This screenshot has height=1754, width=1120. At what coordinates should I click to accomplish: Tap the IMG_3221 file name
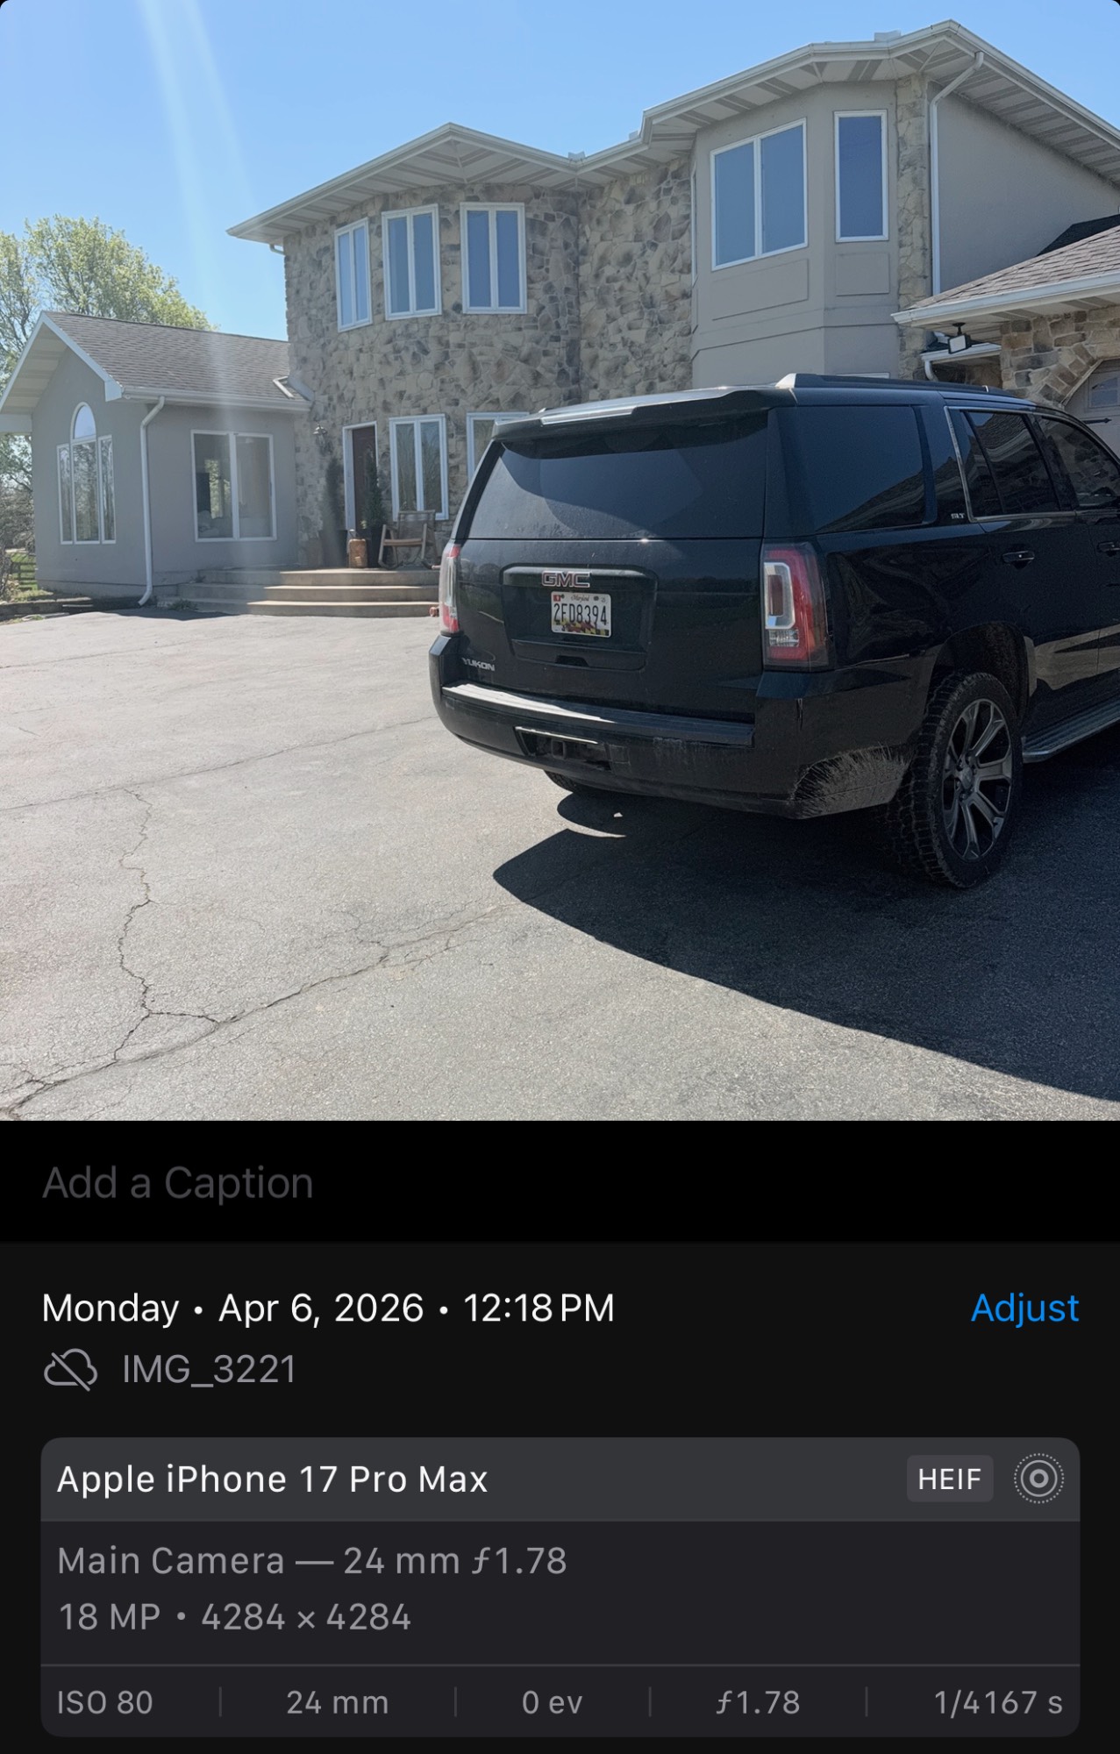pyautogui.click(x=210, y=1370)
